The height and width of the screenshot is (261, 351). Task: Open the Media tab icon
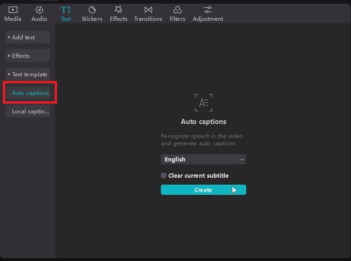13,10
